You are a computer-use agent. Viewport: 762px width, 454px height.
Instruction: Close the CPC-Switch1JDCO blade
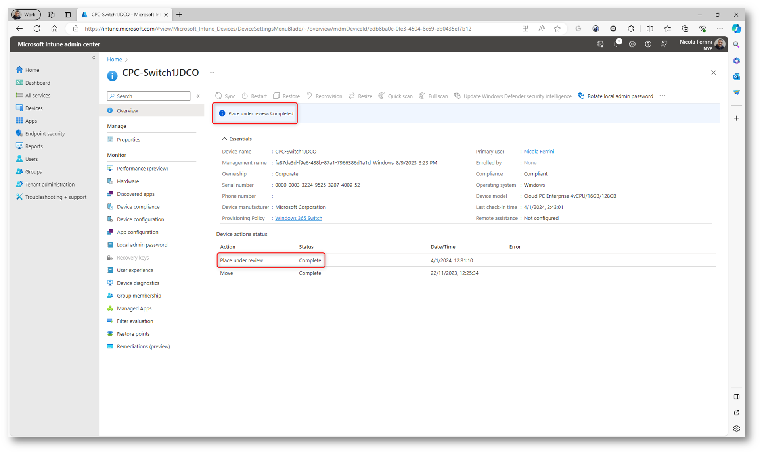pyautogui.click(x=714, y=73)
